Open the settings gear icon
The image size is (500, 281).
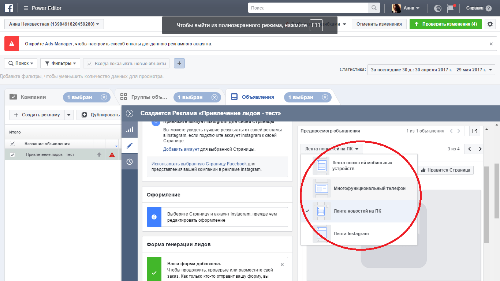pyautogui.click(x=490, y=24)
